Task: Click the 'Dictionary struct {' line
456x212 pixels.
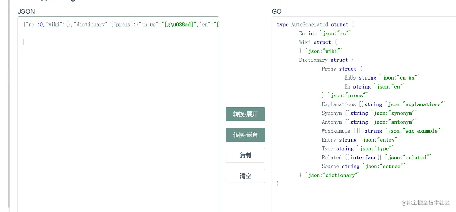Action: click(326, 60)
